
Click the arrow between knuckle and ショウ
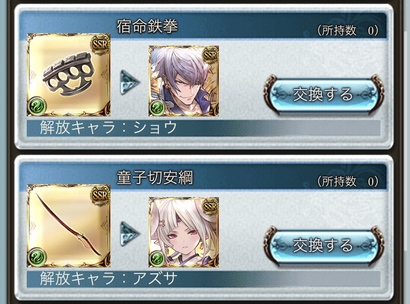coord(130,82)
